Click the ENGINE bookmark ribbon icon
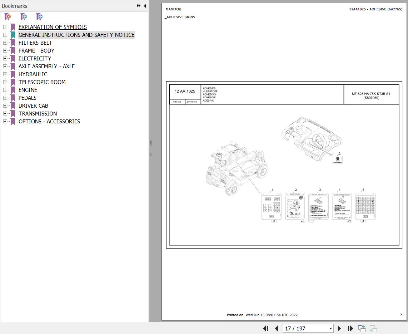The width and height of the screenshot is (408, 334). pyautogui.click(x=13, y=90)
